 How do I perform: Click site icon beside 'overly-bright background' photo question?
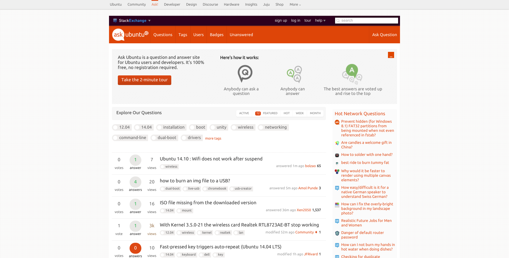tap(337, 205)
